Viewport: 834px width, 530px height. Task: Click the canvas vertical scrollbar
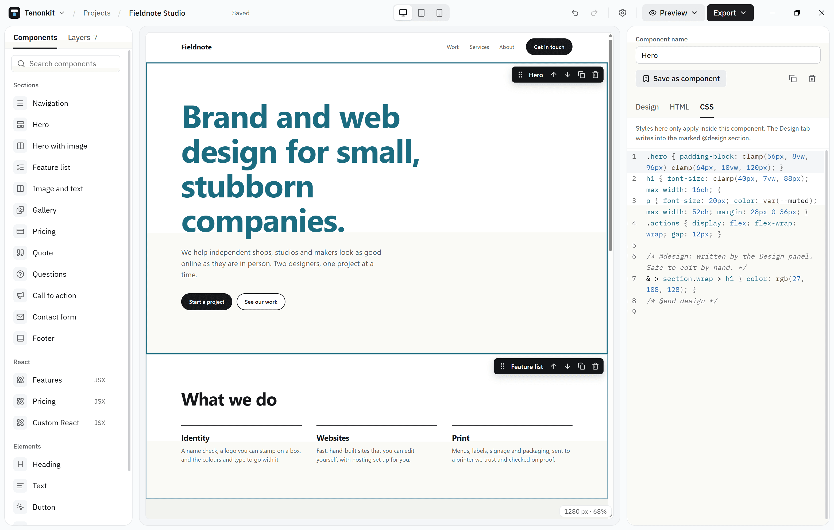(610, 145)
